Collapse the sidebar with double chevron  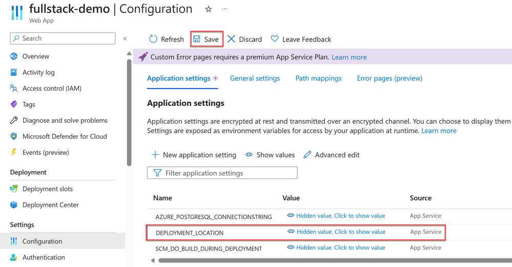125,38
